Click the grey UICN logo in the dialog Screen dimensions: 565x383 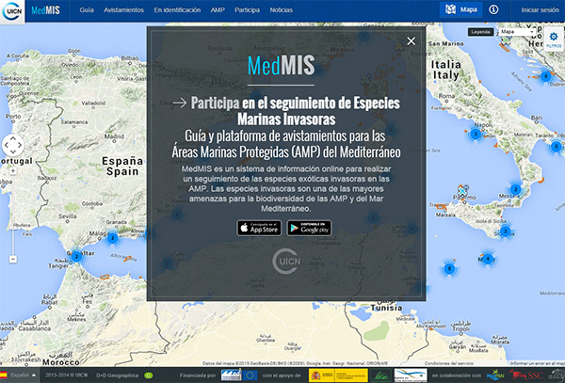click(x=286, y=261)
